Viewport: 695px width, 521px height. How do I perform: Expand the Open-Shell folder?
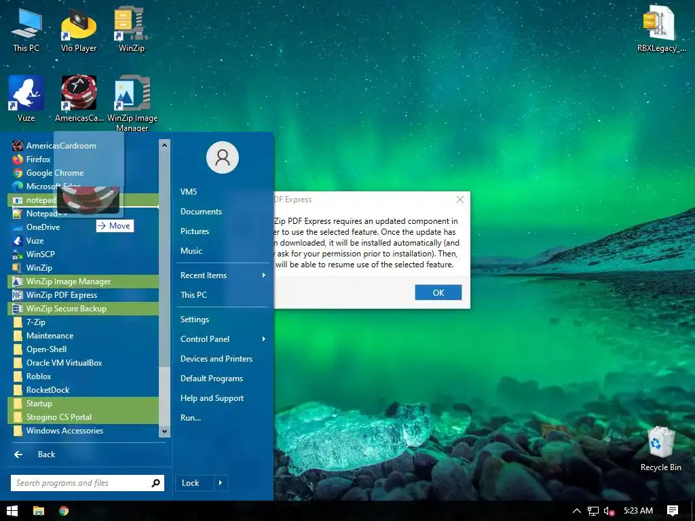coord(83,349)
